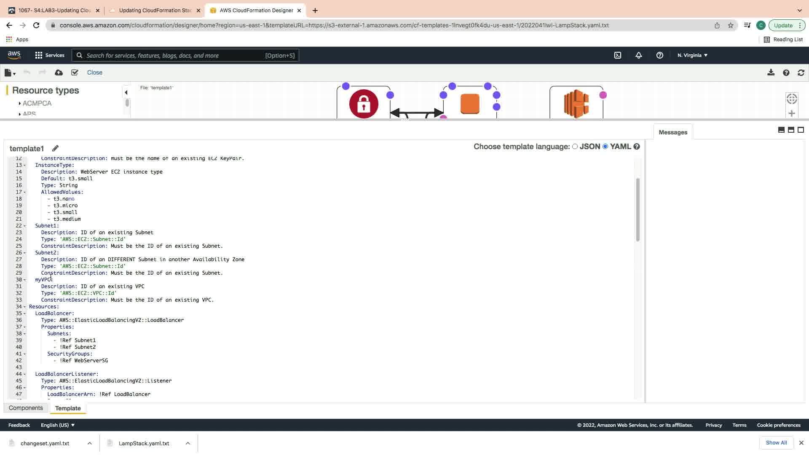Click the validate template checkmark icon

(x=75, y=72)
